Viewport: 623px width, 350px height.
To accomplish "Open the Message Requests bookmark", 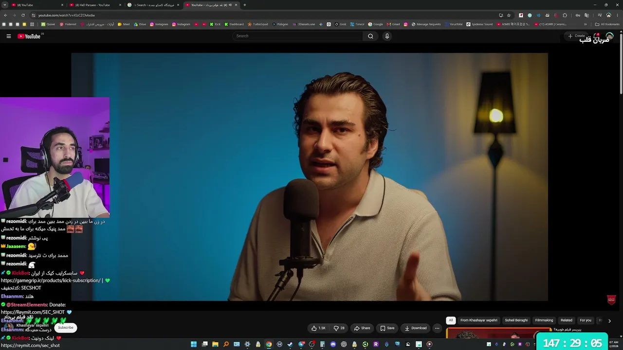I will coord(426,24).
